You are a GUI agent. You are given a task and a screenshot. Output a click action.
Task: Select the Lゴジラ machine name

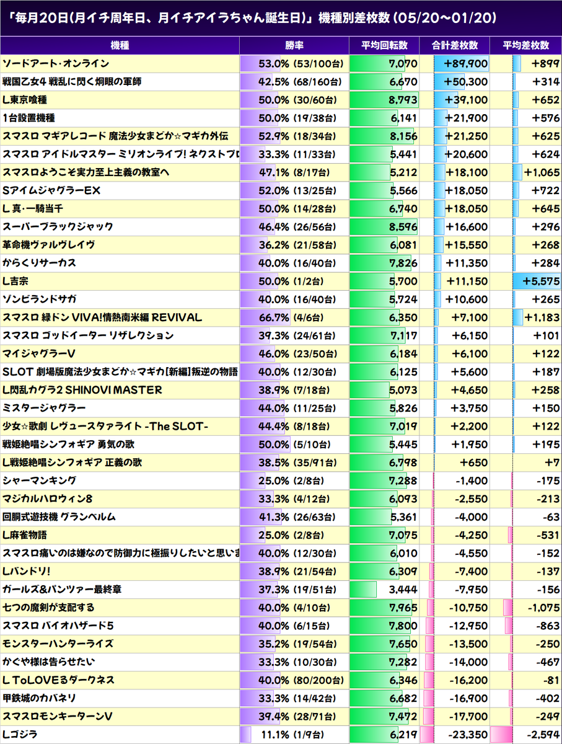20,734
